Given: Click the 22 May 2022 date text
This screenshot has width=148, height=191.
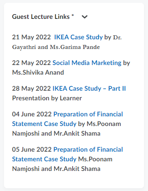Looking at the screenshot, I should coord(31,63).
